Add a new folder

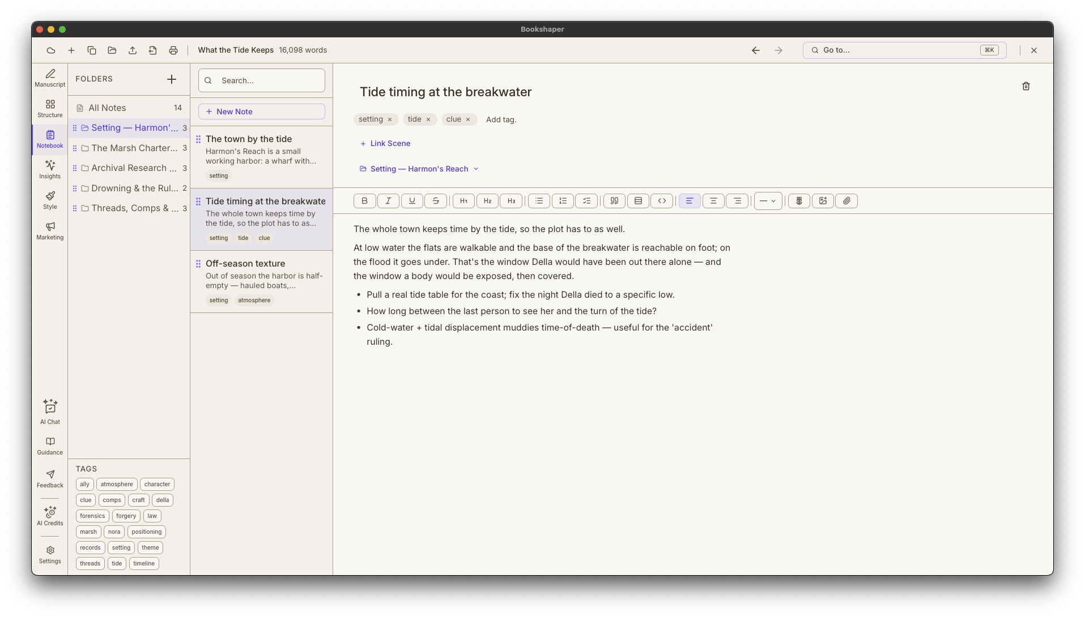[172, 79]
